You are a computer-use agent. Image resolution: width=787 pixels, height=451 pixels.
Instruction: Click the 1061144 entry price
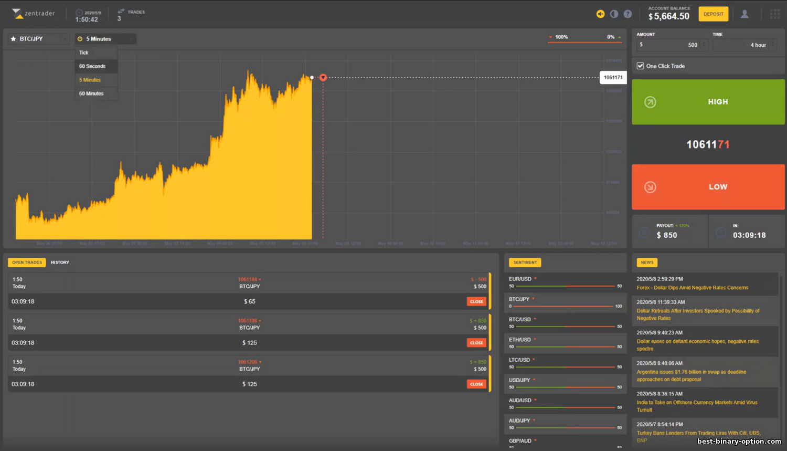coord(248,279)
